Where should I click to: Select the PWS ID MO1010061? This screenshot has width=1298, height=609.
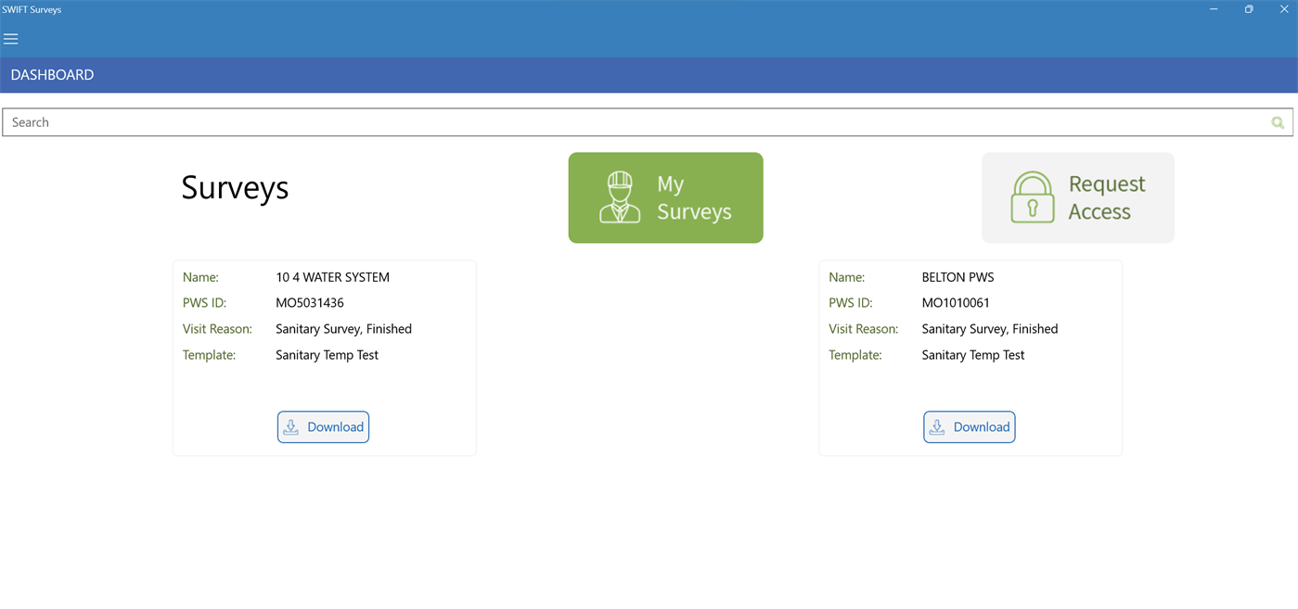956,303
